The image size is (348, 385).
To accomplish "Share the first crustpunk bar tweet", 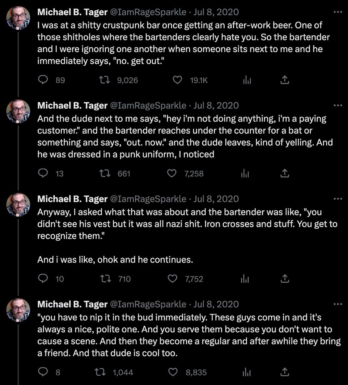I will 284,80.
